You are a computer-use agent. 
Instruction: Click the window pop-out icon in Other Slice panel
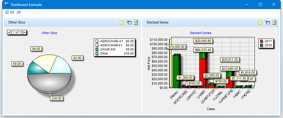129,22
